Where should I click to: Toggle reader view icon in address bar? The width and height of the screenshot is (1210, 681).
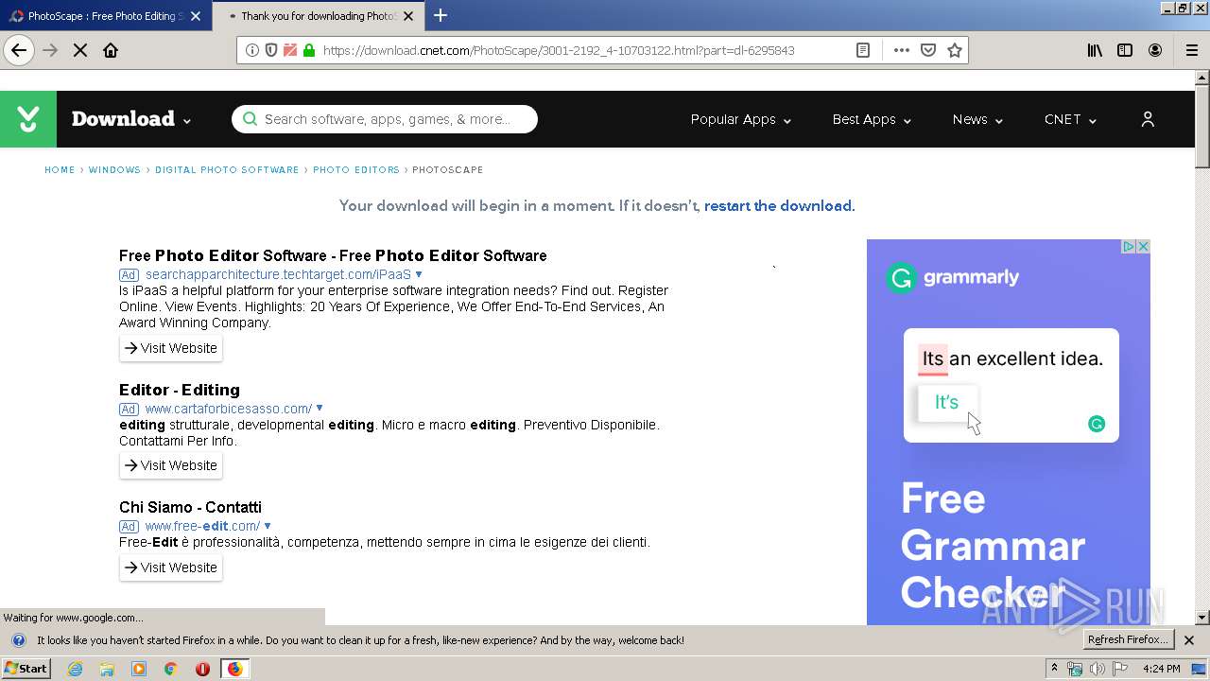pyautogui.click(x=863, y=50)
